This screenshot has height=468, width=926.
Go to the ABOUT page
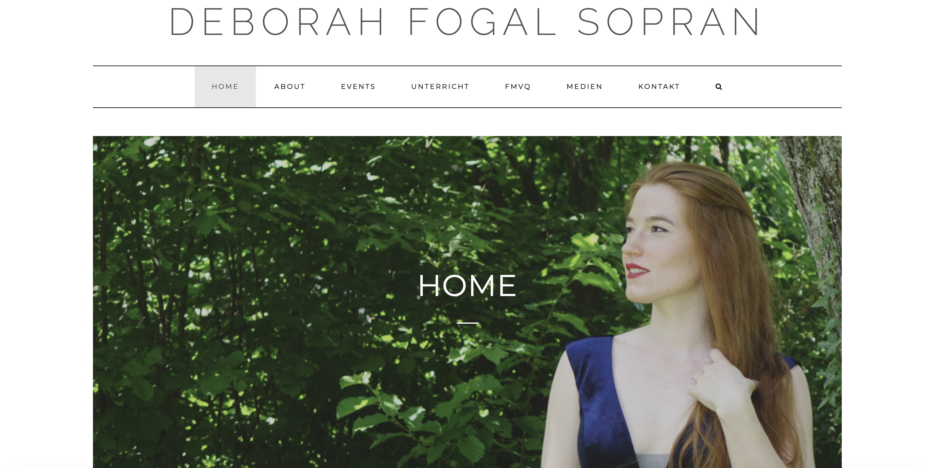pos(290,87)
